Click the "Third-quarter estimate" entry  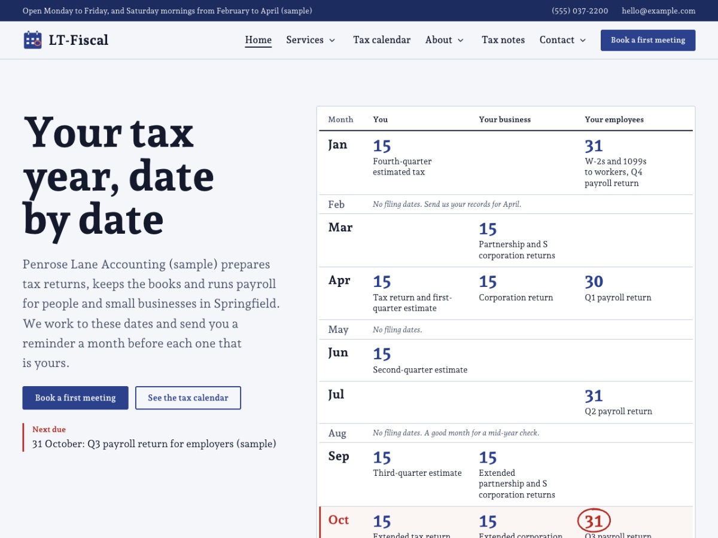pyautogui.click(x=417, y=473)
